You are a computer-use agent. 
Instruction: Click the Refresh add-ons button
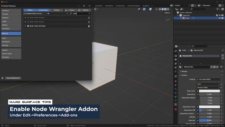click(x=84, y=10)
